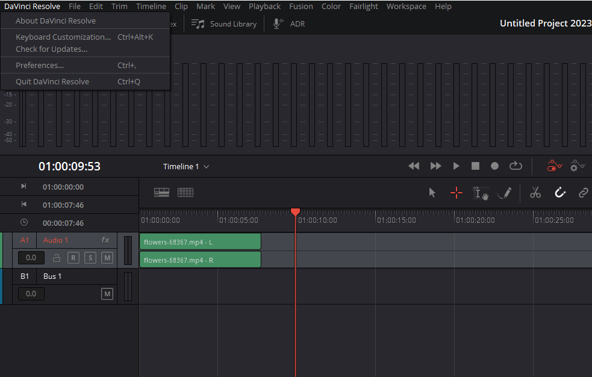592x377 pixels.
Task: Open the DaVinci Resolve menu
Action: (x=32, y=7)
